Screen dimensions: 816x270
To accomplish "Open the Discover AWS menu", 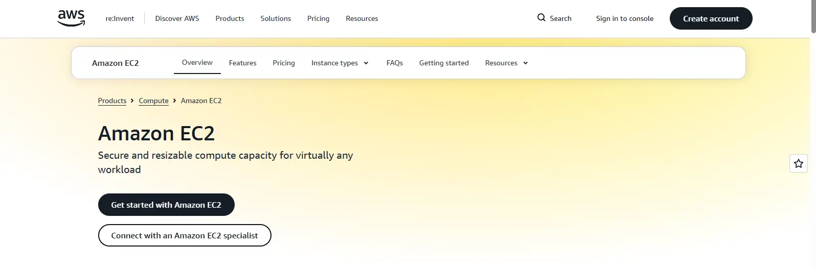I will (x=177, y=18).
